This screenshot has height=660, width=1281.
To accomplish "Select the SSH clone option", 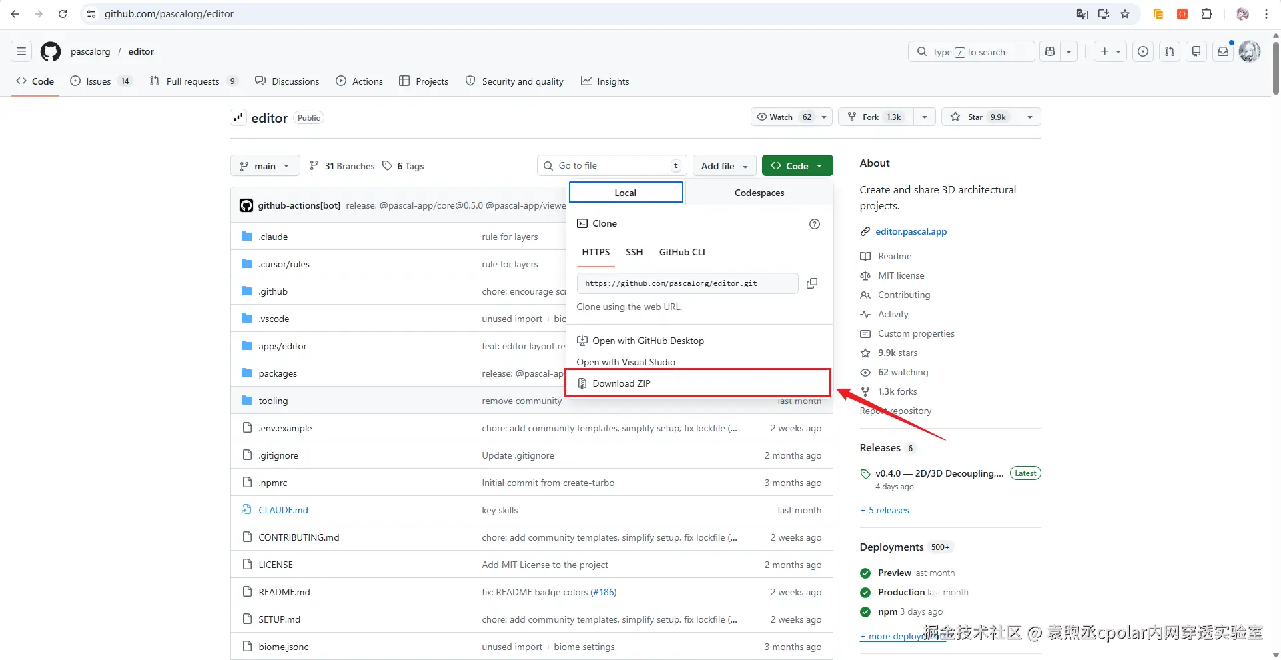I will tap(634, 252).
